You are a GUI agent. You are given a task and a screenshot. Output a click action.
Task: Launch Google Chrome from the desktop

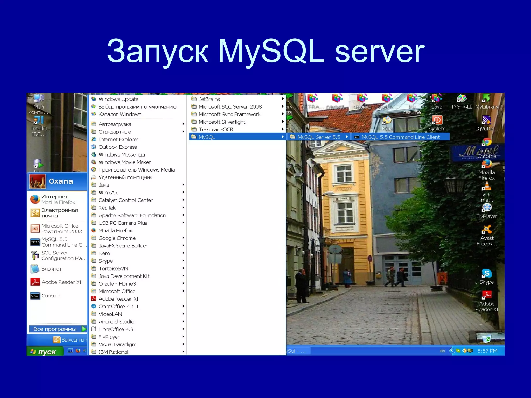tap(487, 148)
